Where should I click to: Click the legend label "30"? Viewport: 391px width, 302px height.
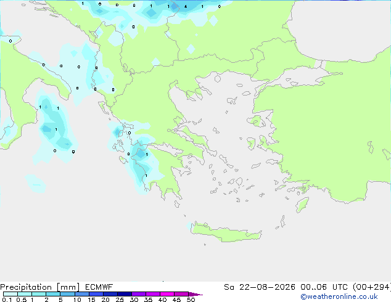click(134, 300)
